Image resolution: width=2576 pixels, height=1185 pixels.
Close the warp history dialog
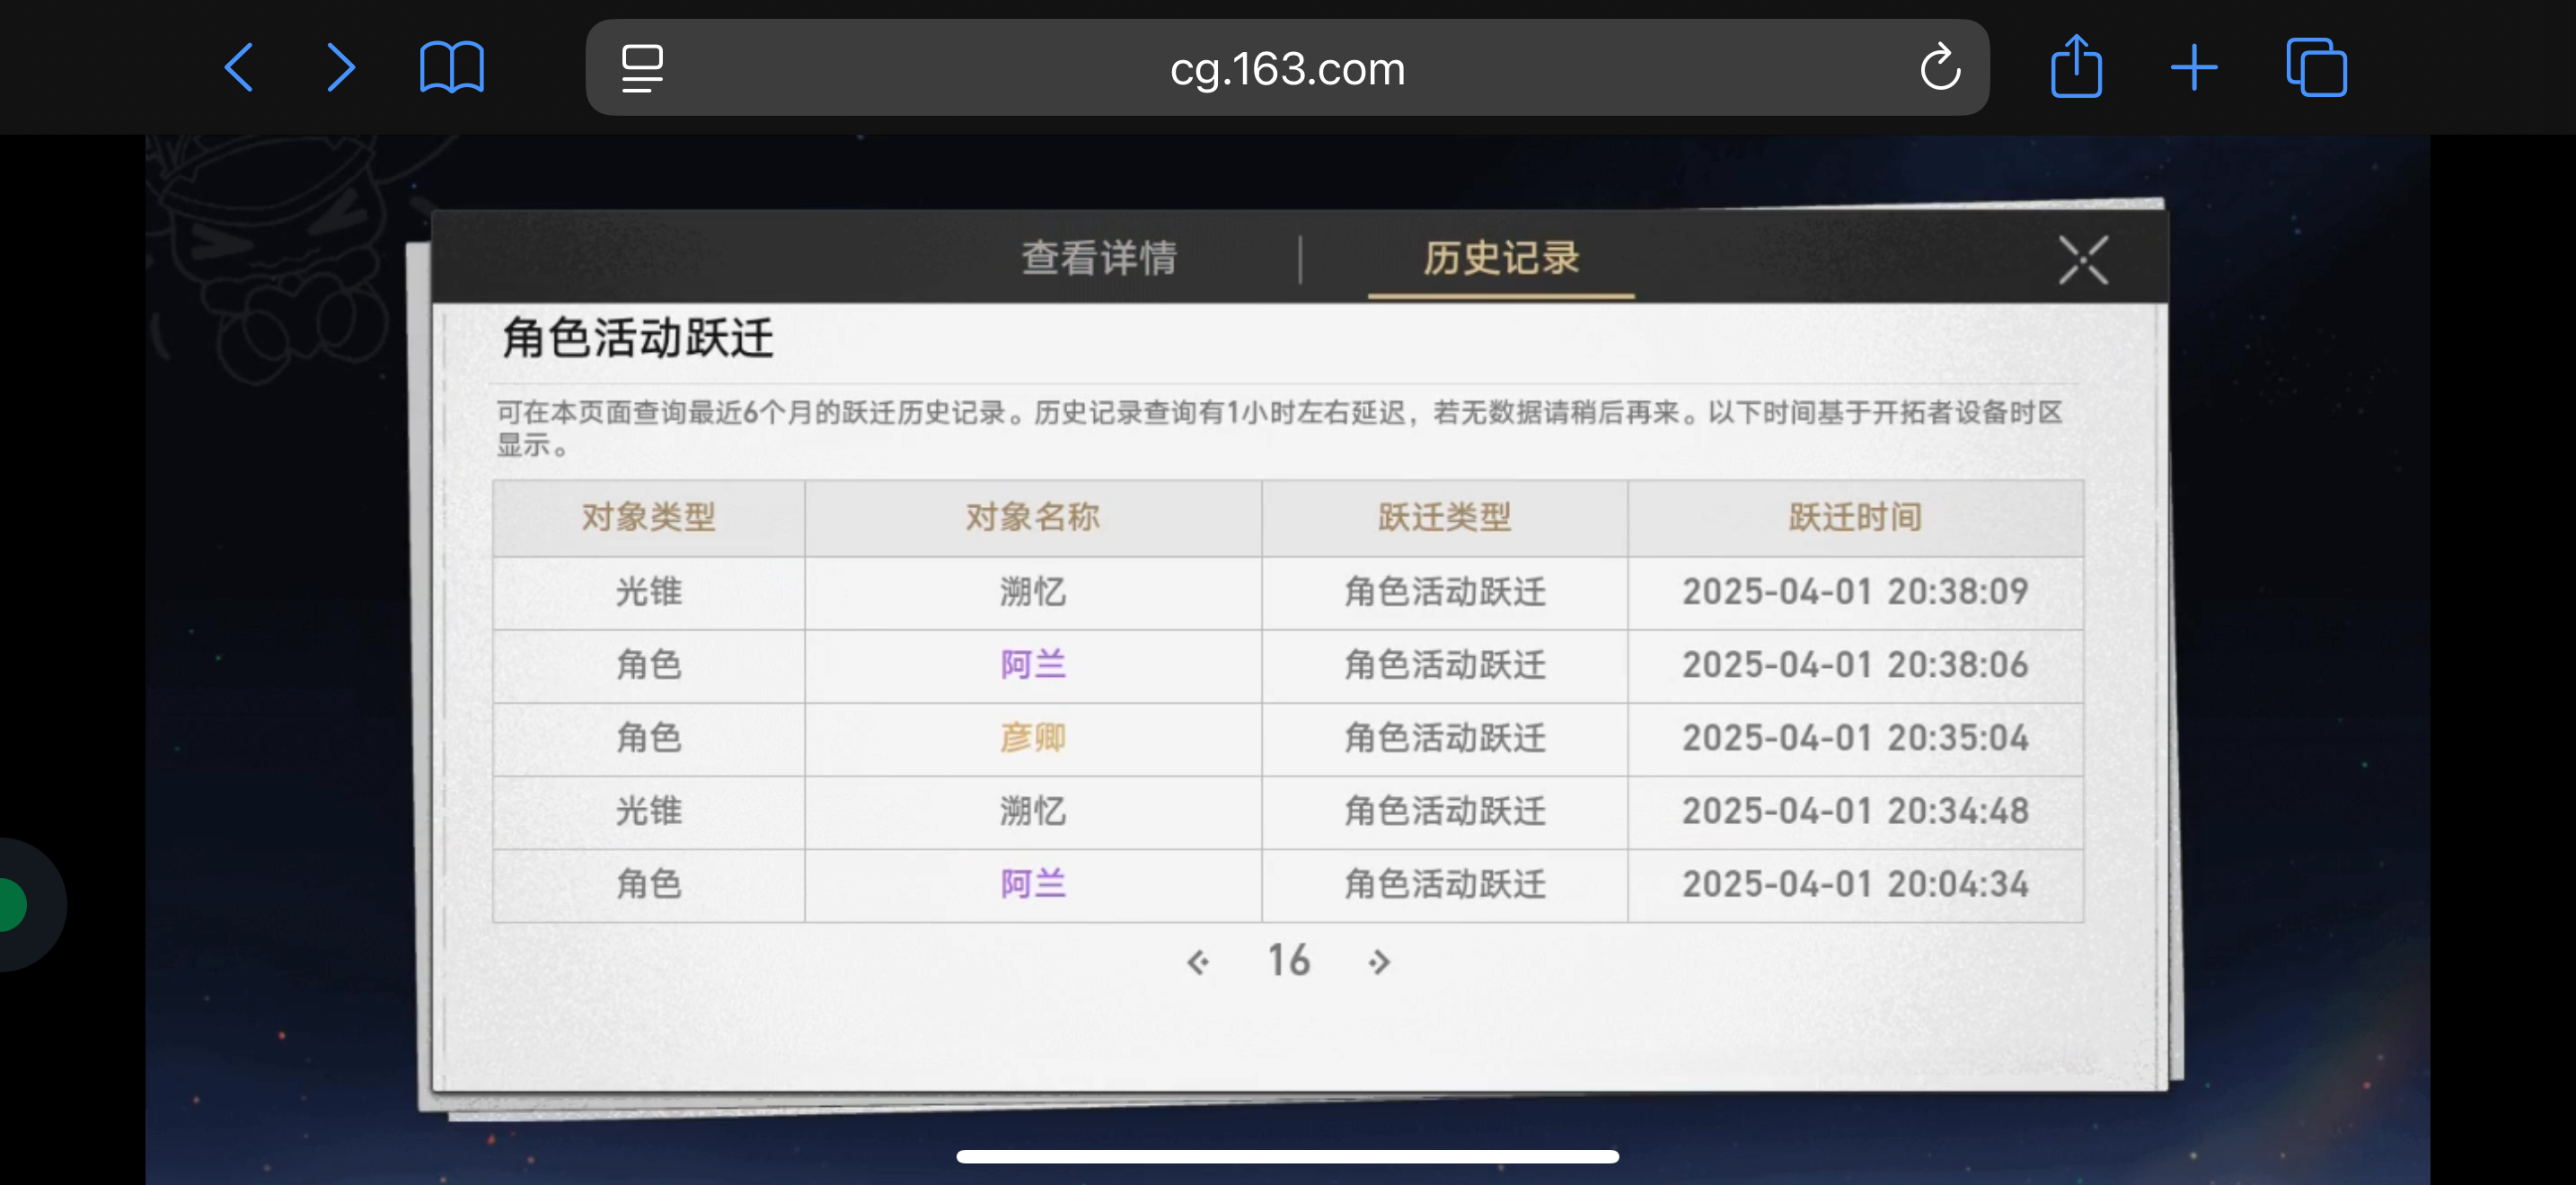click(2083, 259)
